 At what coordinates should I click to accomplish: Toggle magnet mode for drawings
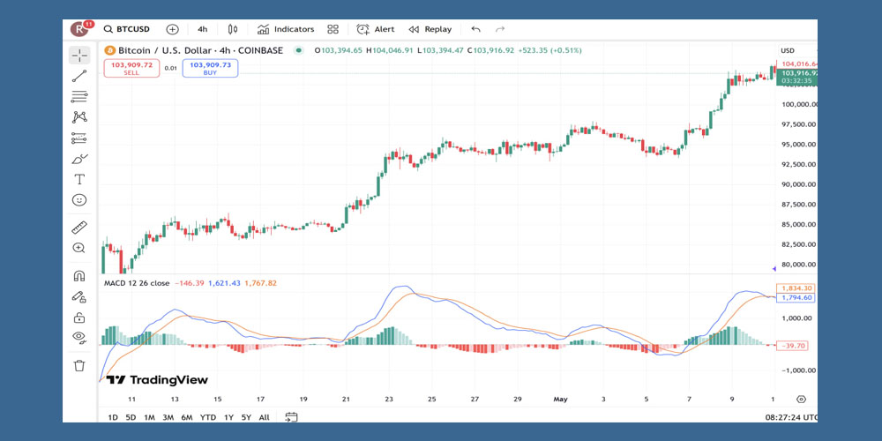[79, 276]
